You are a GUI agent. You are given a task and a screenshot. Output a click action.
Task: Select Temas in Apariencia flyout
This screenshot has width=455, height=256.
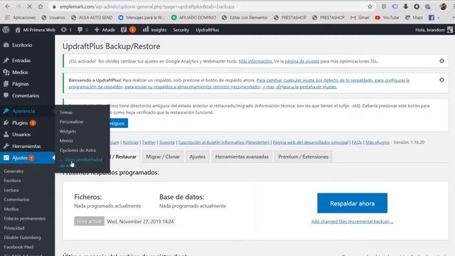tap(66, 112)
